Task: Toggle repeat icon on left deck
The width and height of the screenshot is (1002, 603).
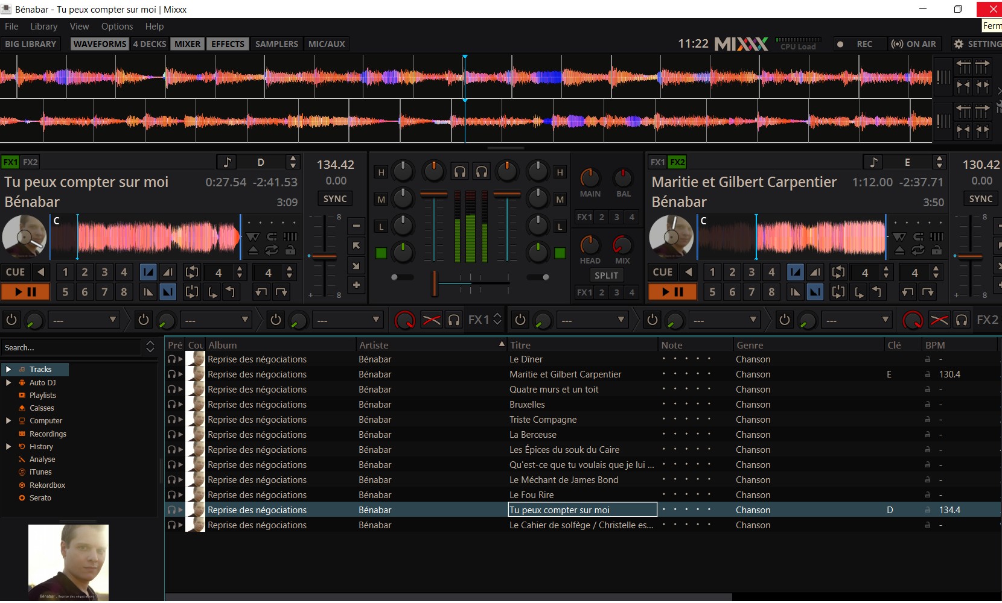Action: [272, 250]
